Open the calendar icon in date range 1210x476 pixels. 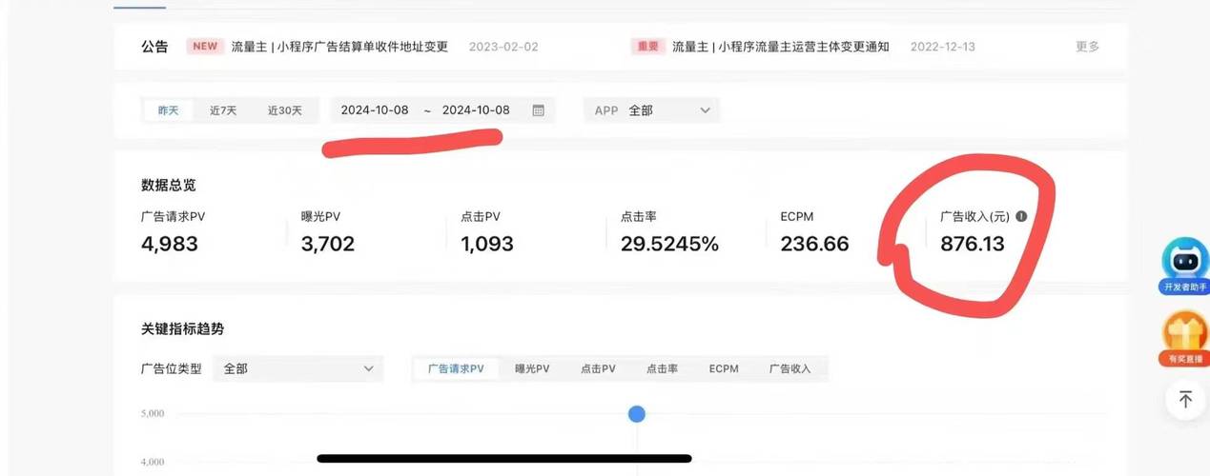pyautogui.click(x=538, y=110)
